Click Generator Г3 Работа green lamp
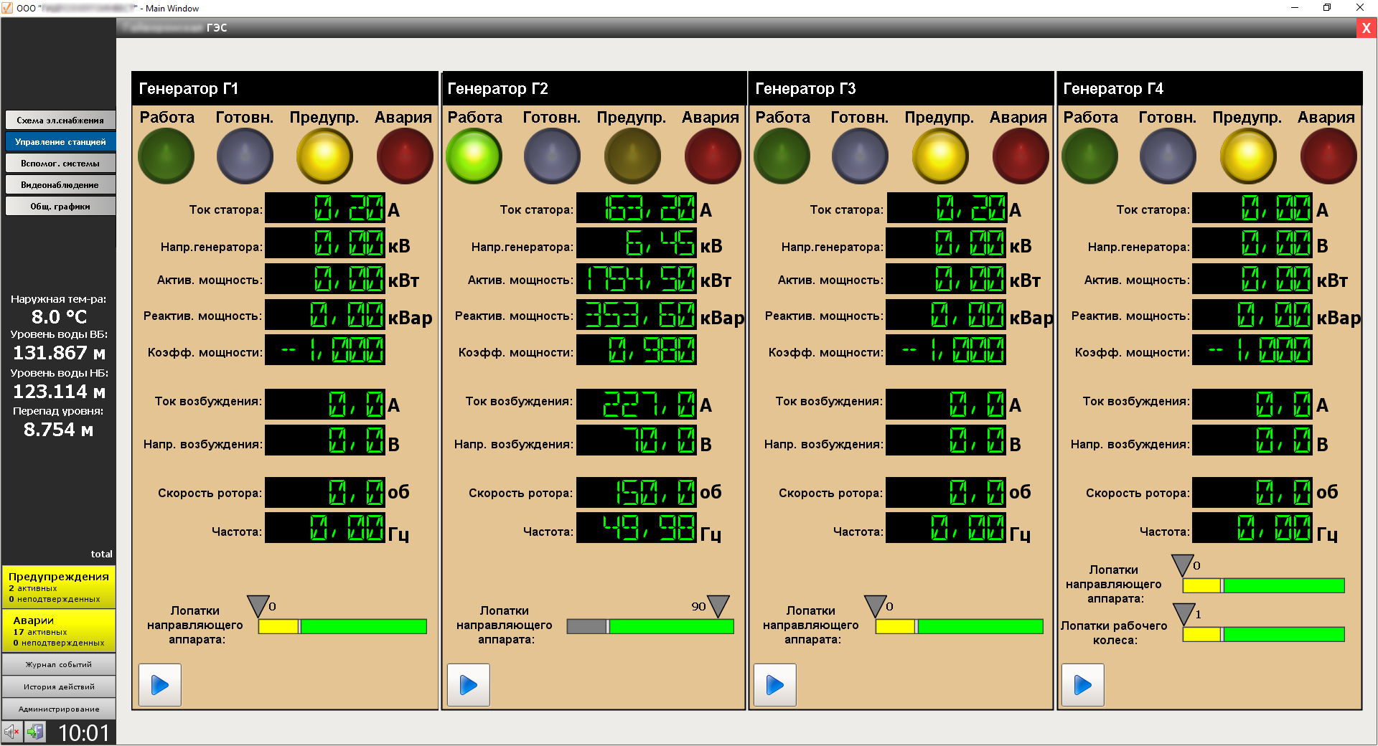The width and height of the screenshot is (1378, 746). click(782, 156)
